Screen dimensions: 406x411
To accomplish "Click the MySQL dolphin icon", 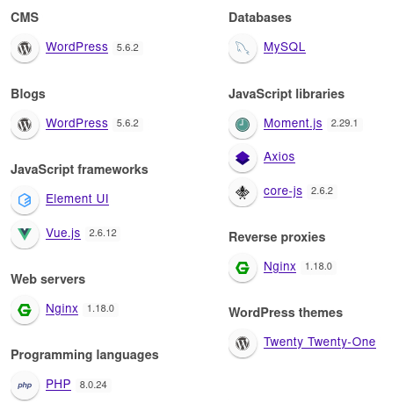I will 243,48.
